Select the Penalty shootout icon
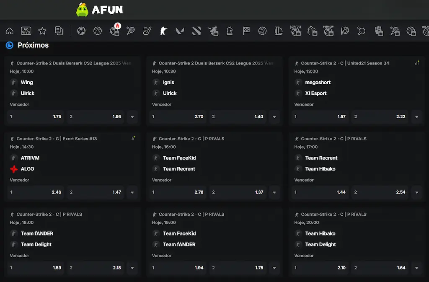Screen dimensions: 429x282 point(328,31)
